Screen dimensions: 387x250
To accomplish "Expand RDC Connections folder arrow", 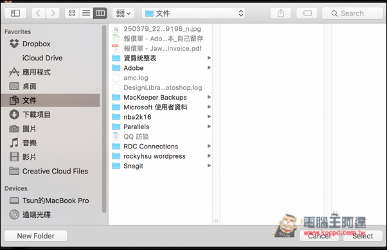I will 209,146.
